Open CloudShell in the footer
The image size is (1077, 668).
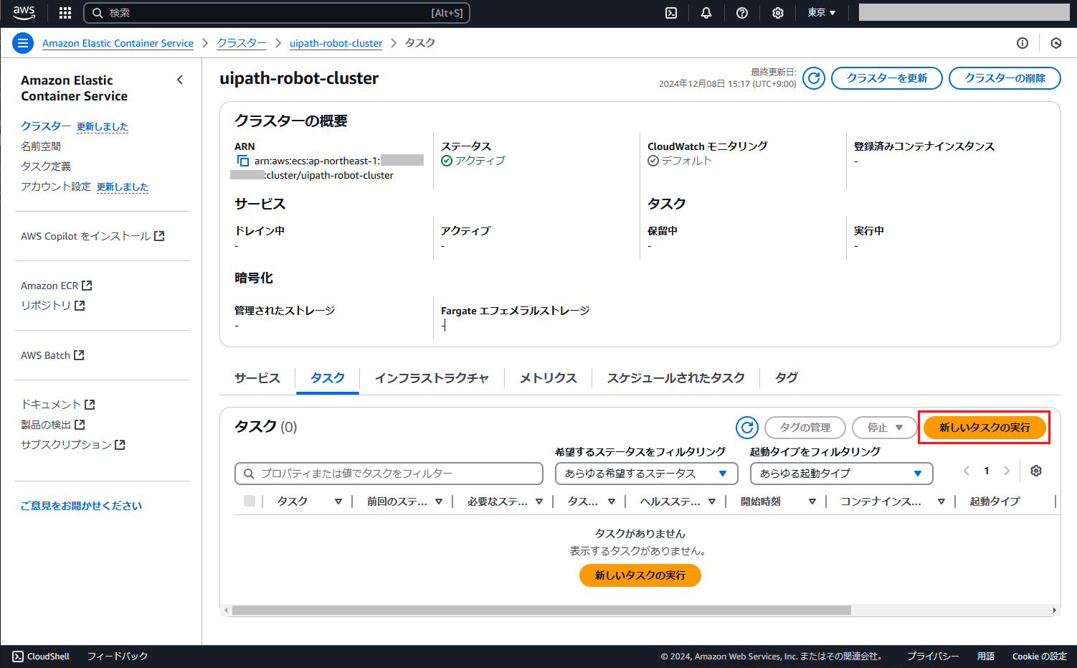pyautogui.click(x=41, y=657)
